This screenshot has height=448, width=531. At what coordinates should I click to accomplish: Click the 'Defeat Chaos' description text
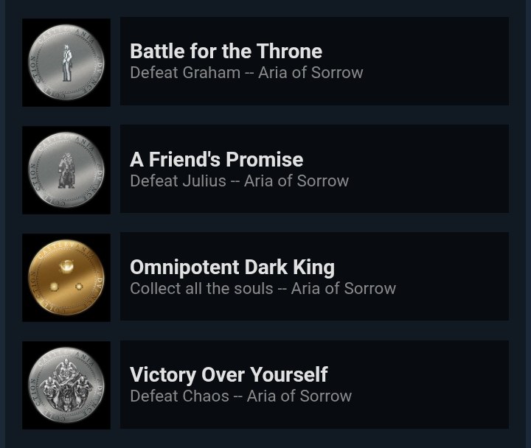click(x=179, y=396)
